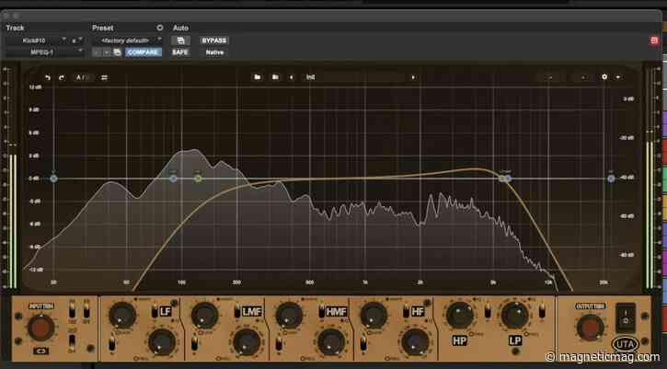The image size is (667, 369).
Task: Click the LF band label
Action: (166, 312)
